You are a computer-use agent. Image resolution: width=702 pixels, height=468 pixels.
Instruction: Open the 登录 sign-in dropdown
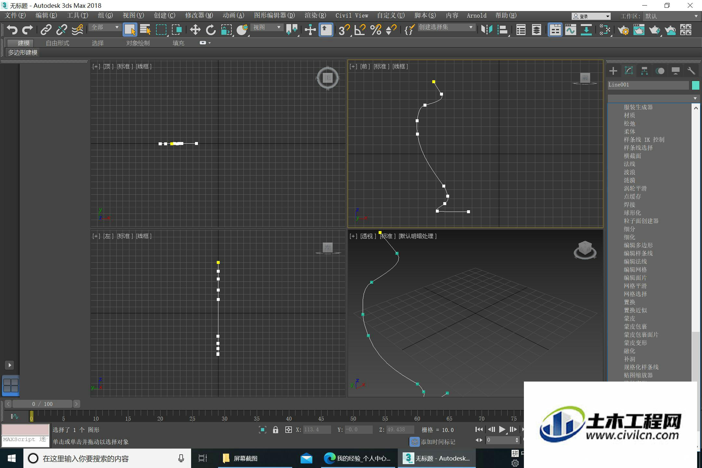pyautogui.click(x=591, y=16)
